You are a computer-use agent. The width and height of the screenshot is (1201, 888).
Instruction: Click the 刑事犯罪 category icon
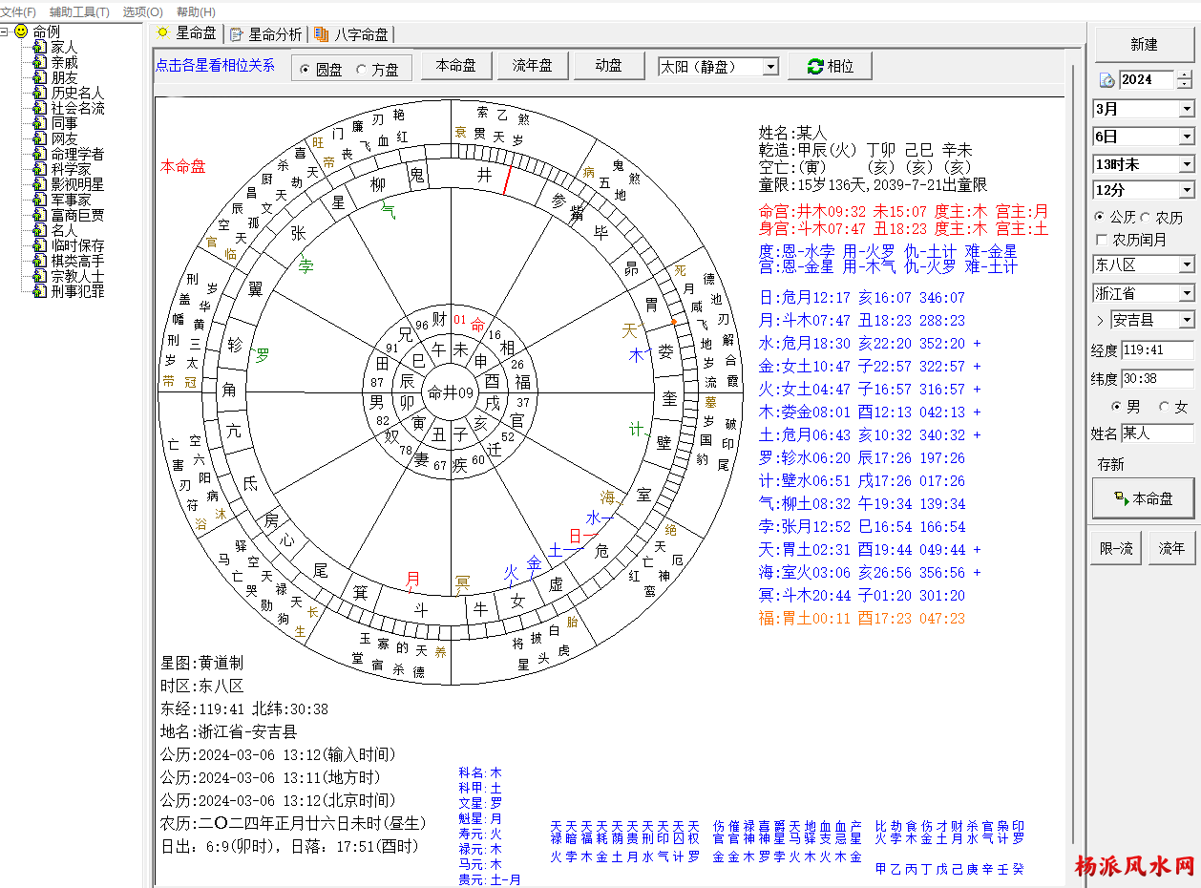[39, 291]
